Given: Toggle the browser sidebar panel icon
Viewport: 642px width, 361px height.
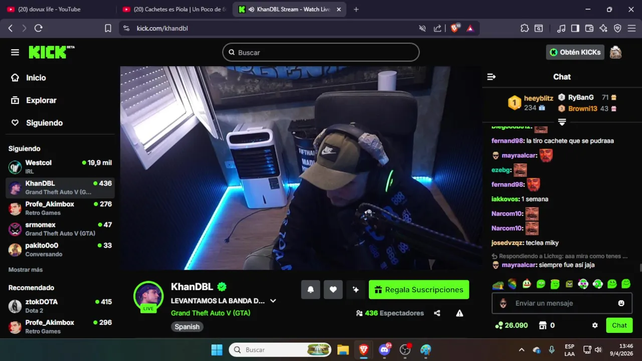Looking at the screenshot, I should pyautogui.click(x=575, y=28).
